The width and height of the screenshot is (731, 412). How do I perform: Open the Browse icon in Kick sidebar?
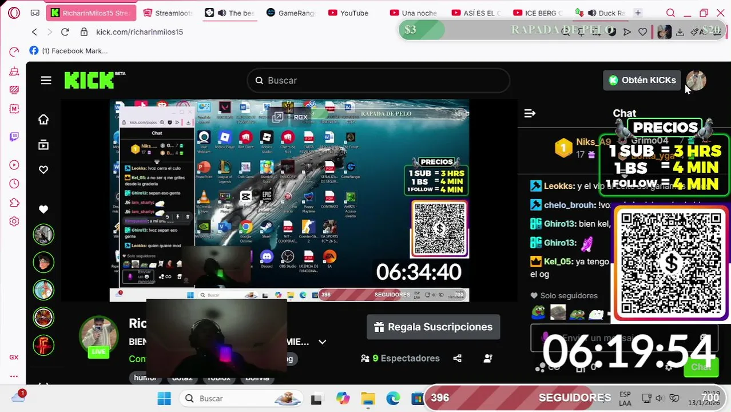tap(43, 145)
